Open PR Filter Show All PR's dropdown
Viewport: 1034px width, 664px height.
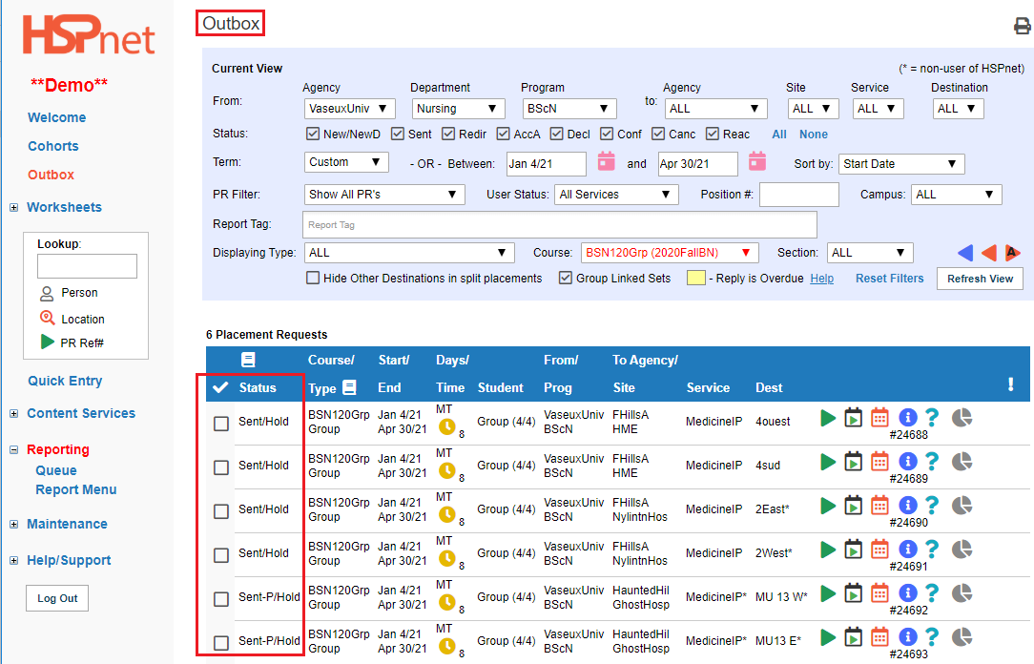pos(384,195)
